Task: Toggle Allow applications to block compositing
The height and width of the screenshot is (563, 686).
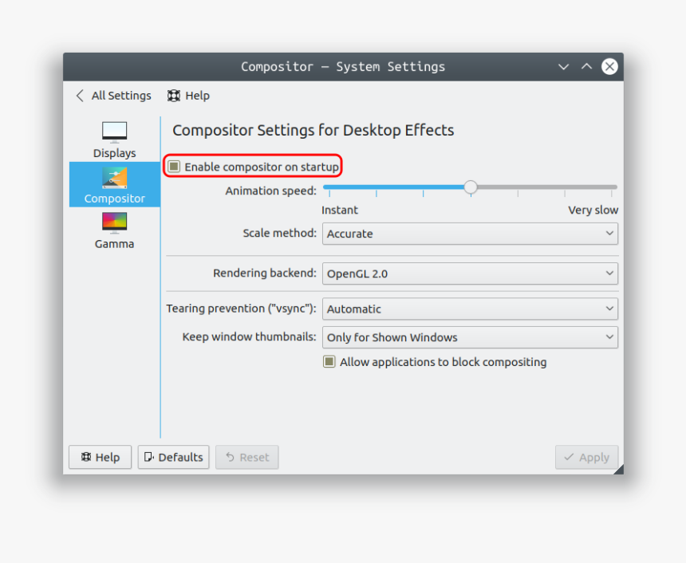Action: (329, 361)
